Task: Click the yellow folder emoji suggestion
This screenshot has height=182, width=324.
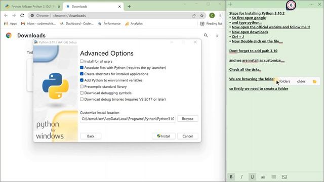Action: (x=314, y=81)
